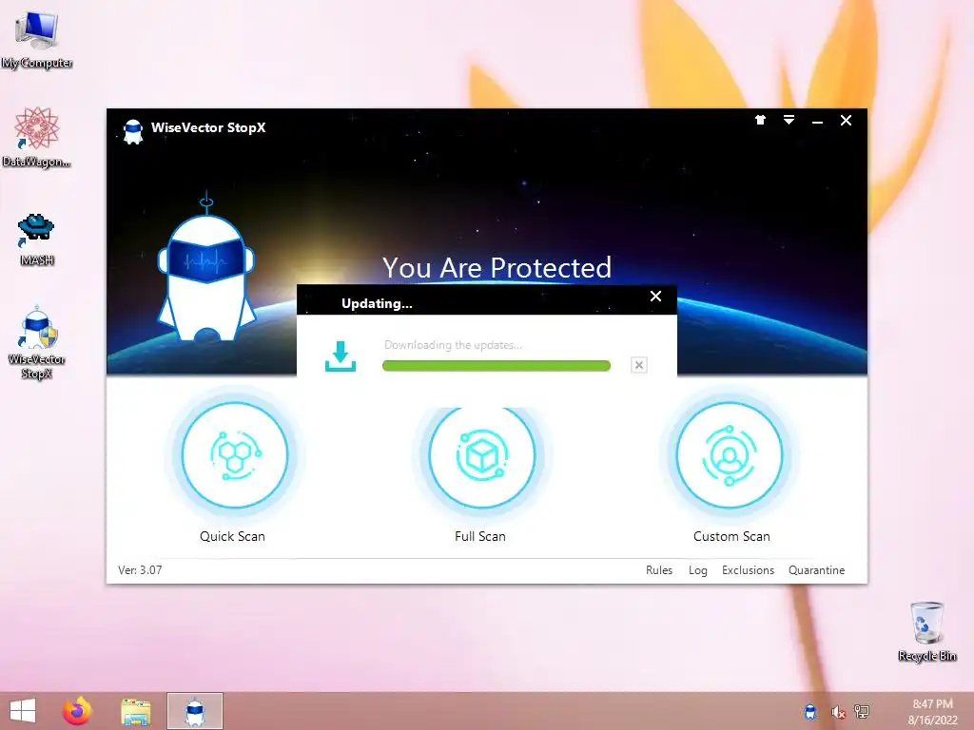Open the skin (shirt) icon in title bar
The height and width of the screenshot is (730, 974).
click(x=760, y=120)
